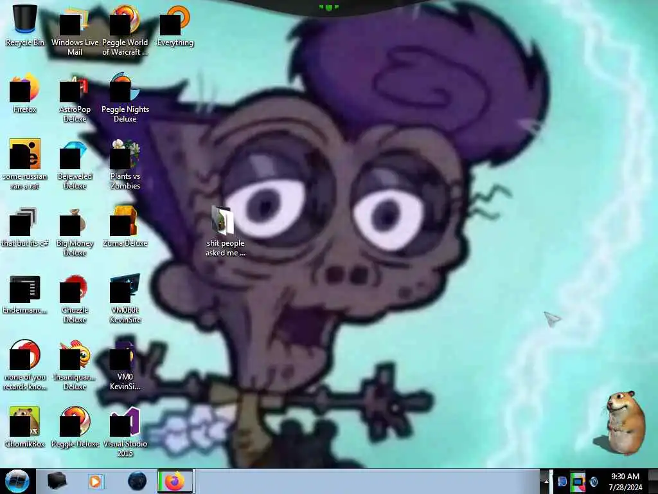Select the Endermanc... desktop icon
658x494 pixels.
click(25, 294)
